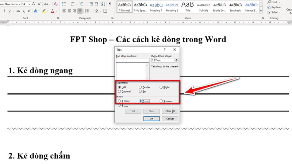Screen dimensions: 292x164
Task: Open the font name dropdown
Action: (x=20, y=4)
